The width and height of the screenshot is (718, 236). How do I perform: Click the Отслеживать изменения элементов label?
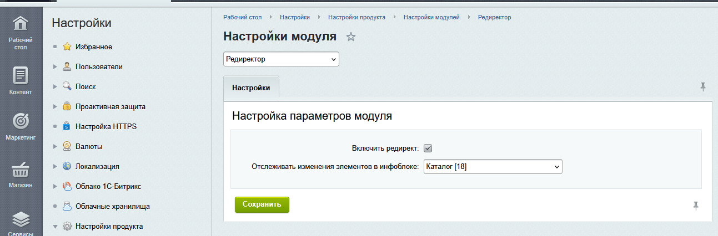click(x=335, y=166)
